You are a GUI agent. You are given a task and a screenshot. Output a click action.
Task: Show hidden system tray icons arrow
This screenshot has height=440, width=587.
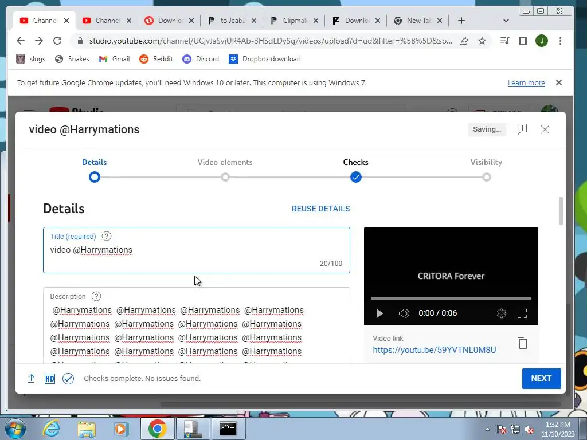coord(487,429)
